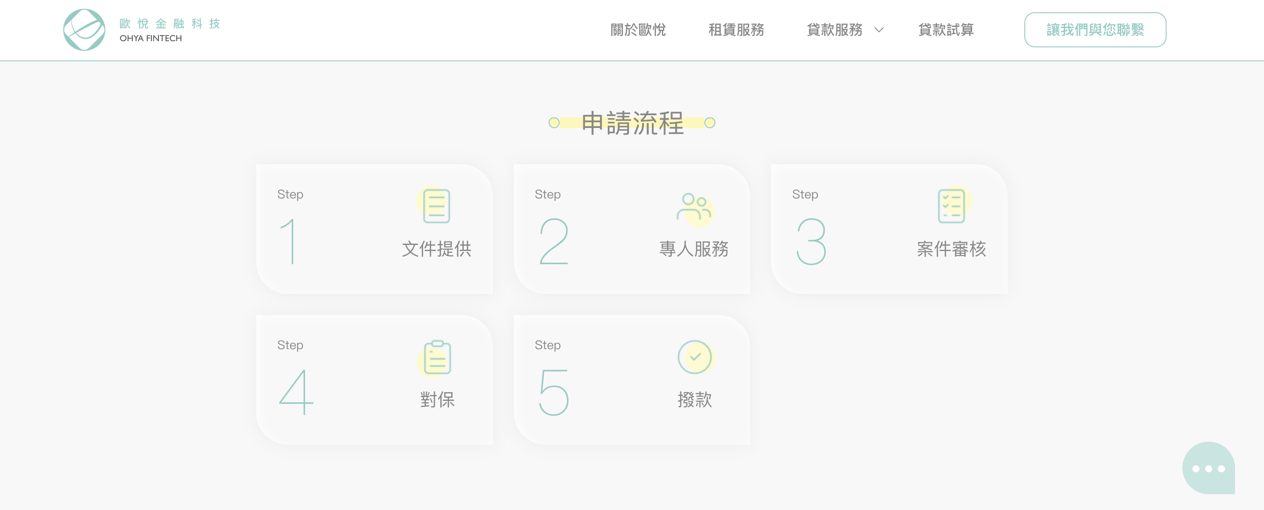
Task: Click the 對保 label on Step 4
Action: tap(438, 399)
